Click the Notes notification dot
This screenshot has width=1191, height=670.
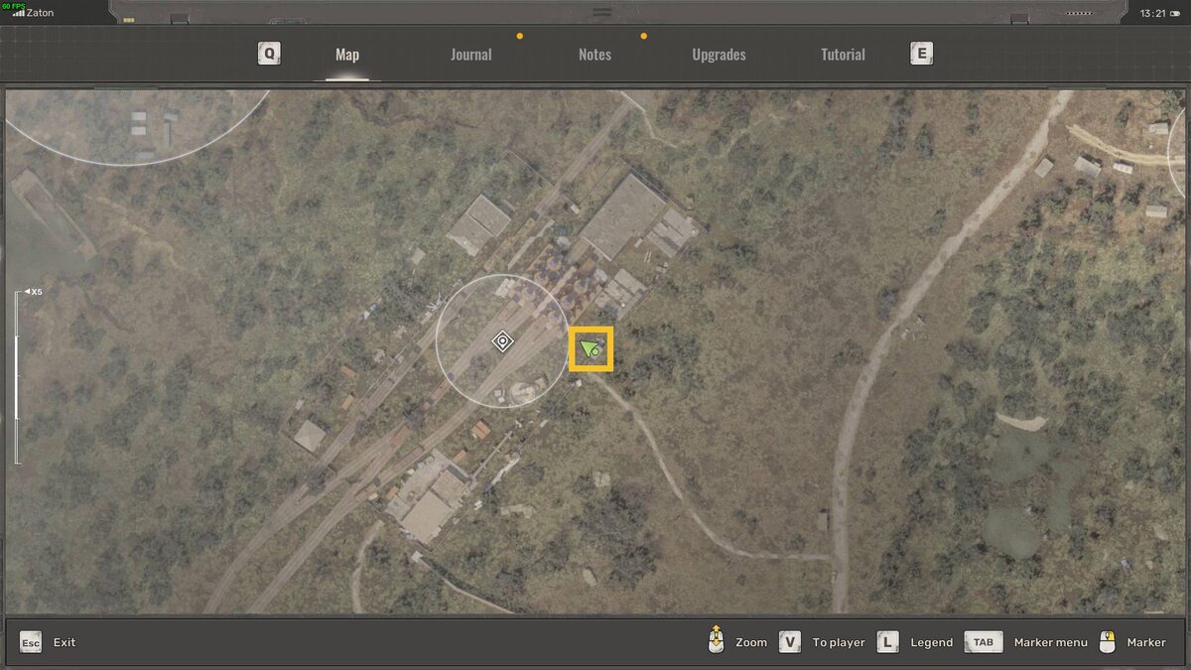pos(643,36)
